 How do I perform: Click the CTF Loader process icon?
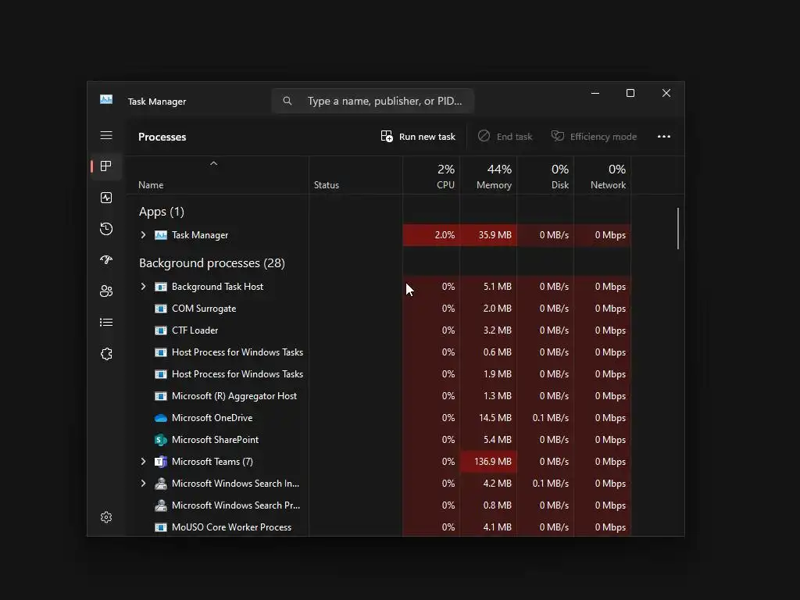point(161,330)
